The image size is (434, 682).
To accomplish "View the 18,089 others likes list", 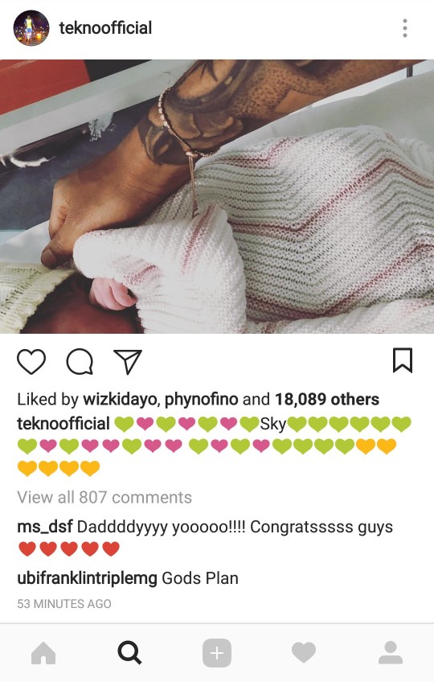I will (x=327, y=399).
